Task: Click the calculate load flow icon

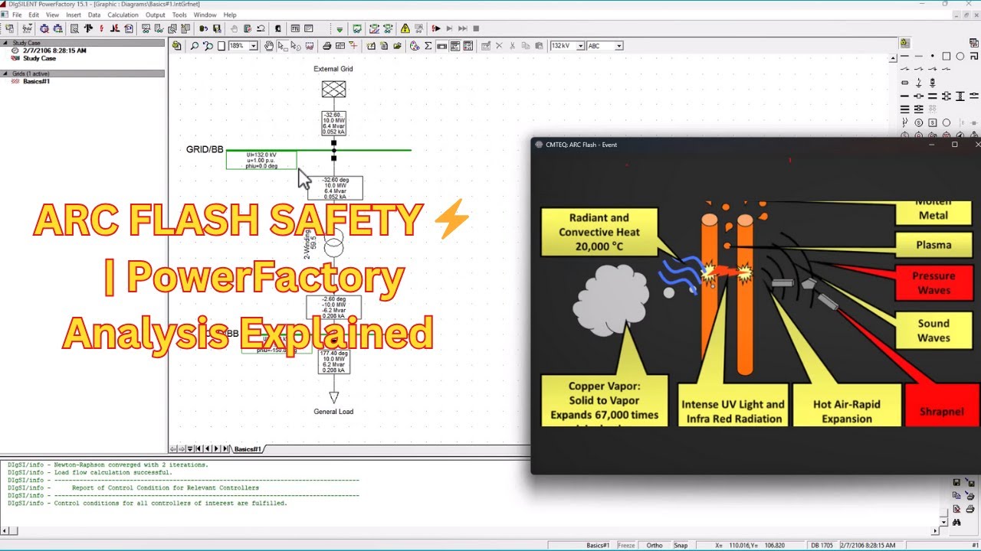Action: (89, 29)
